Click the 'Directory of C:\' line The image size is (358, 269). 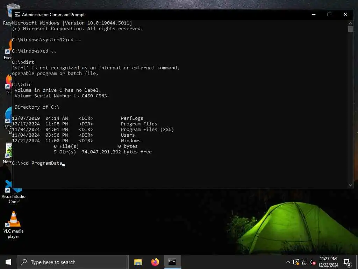37,107
